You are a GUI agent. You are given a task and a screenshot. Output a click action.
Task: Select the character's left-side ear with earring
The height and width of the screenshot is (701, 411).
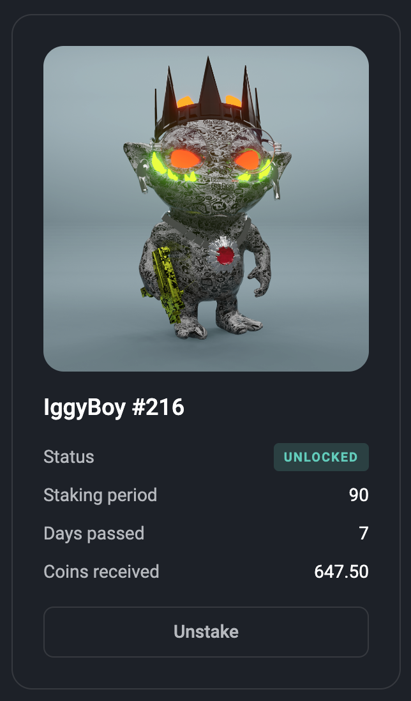(x=138, y=165)
